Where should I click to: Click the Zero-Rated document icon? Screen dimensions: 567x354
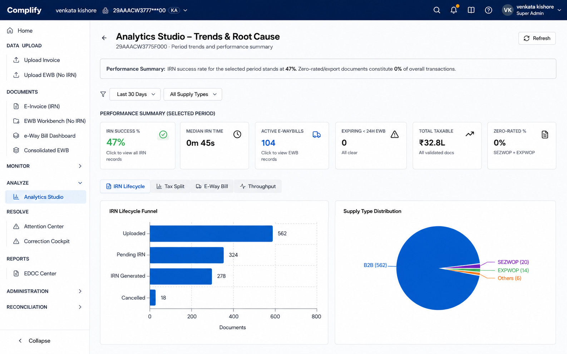coord(544,135)
